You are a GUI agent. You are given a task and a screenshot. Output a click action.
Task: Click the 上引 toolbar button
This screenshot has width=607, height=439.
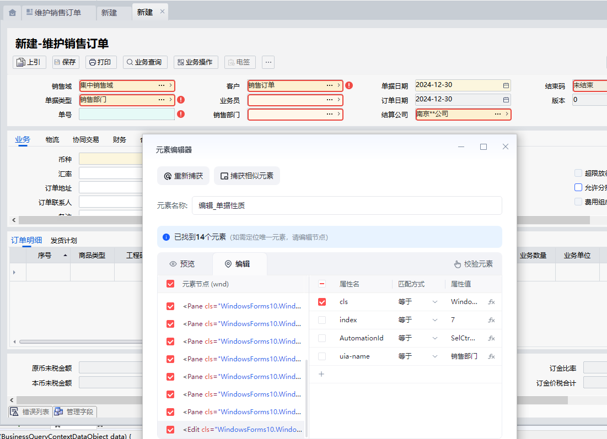[29, 62]
